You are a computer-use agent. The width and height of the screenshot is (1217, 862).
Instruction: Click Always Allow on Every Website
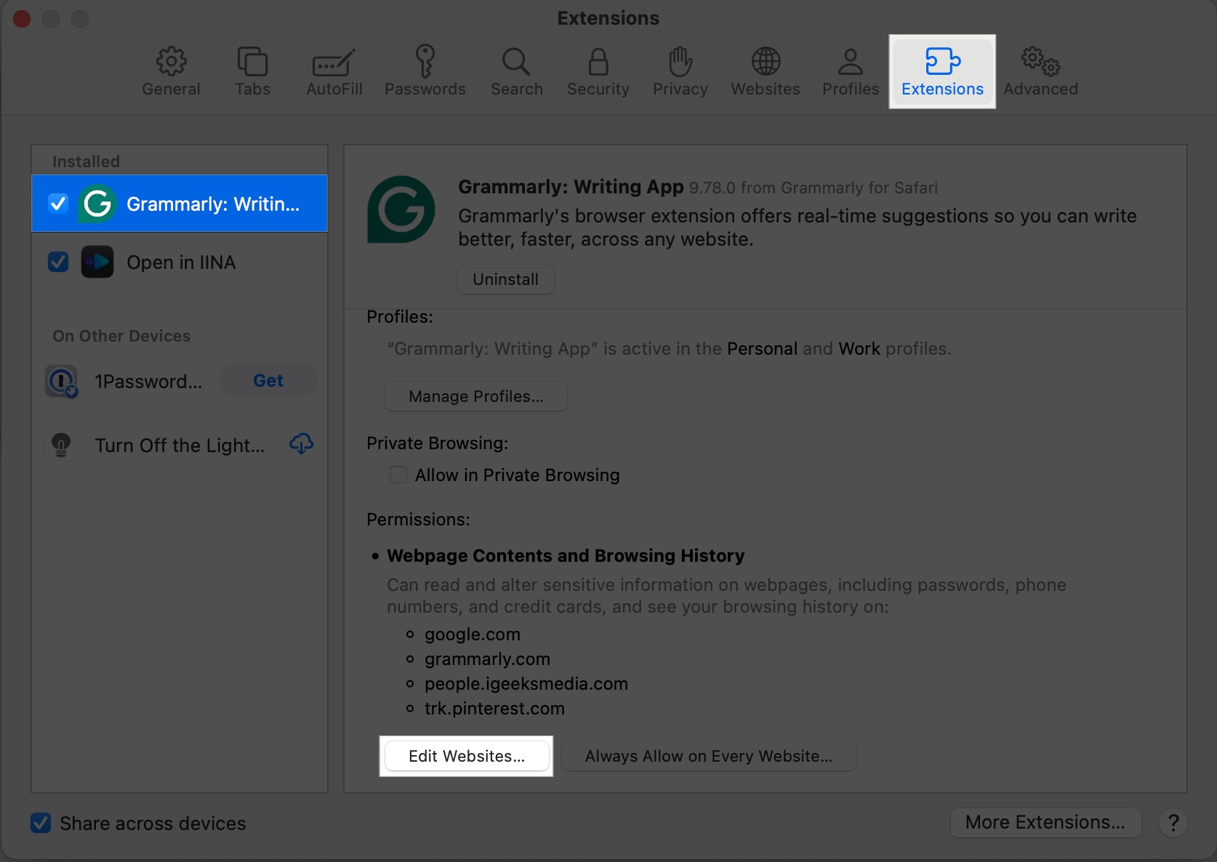[x=709, y=756]
